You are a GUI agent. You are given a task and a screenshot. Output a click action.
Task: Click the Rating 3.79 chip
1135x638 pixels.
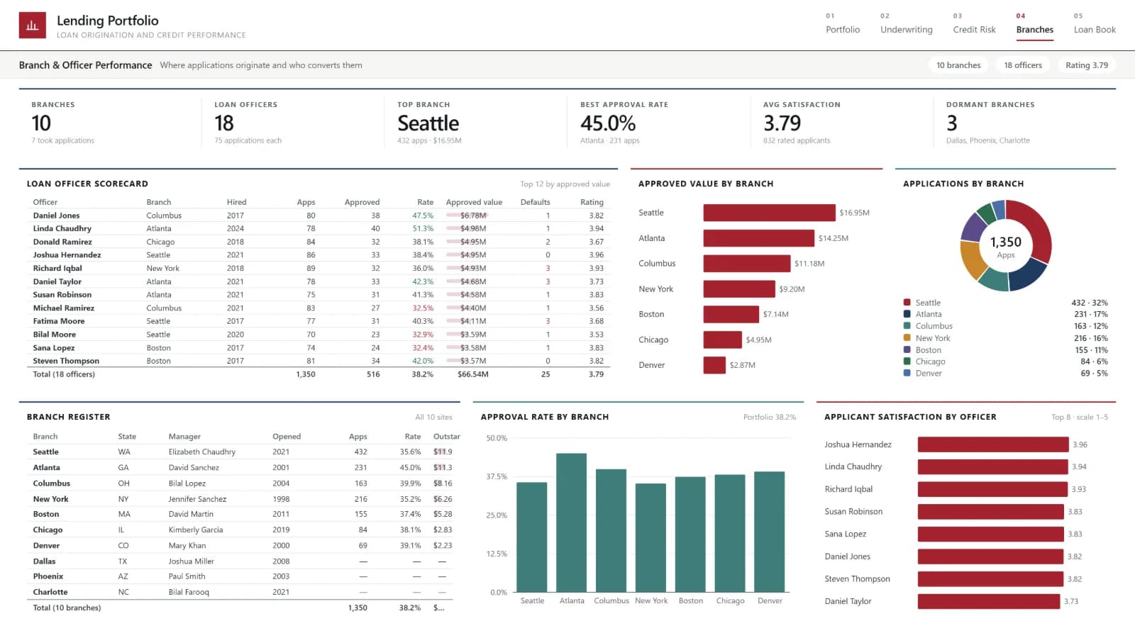(1087, 65)
